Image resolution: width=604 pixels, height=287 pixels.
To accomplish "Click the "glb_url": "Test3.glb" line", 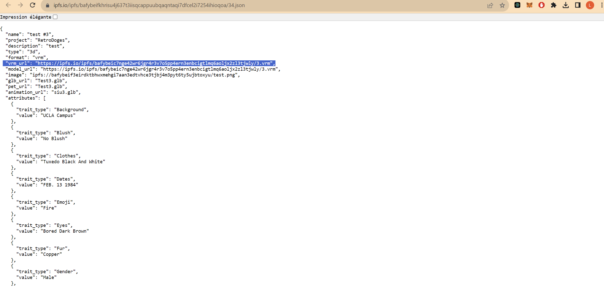I will (36, 81).
